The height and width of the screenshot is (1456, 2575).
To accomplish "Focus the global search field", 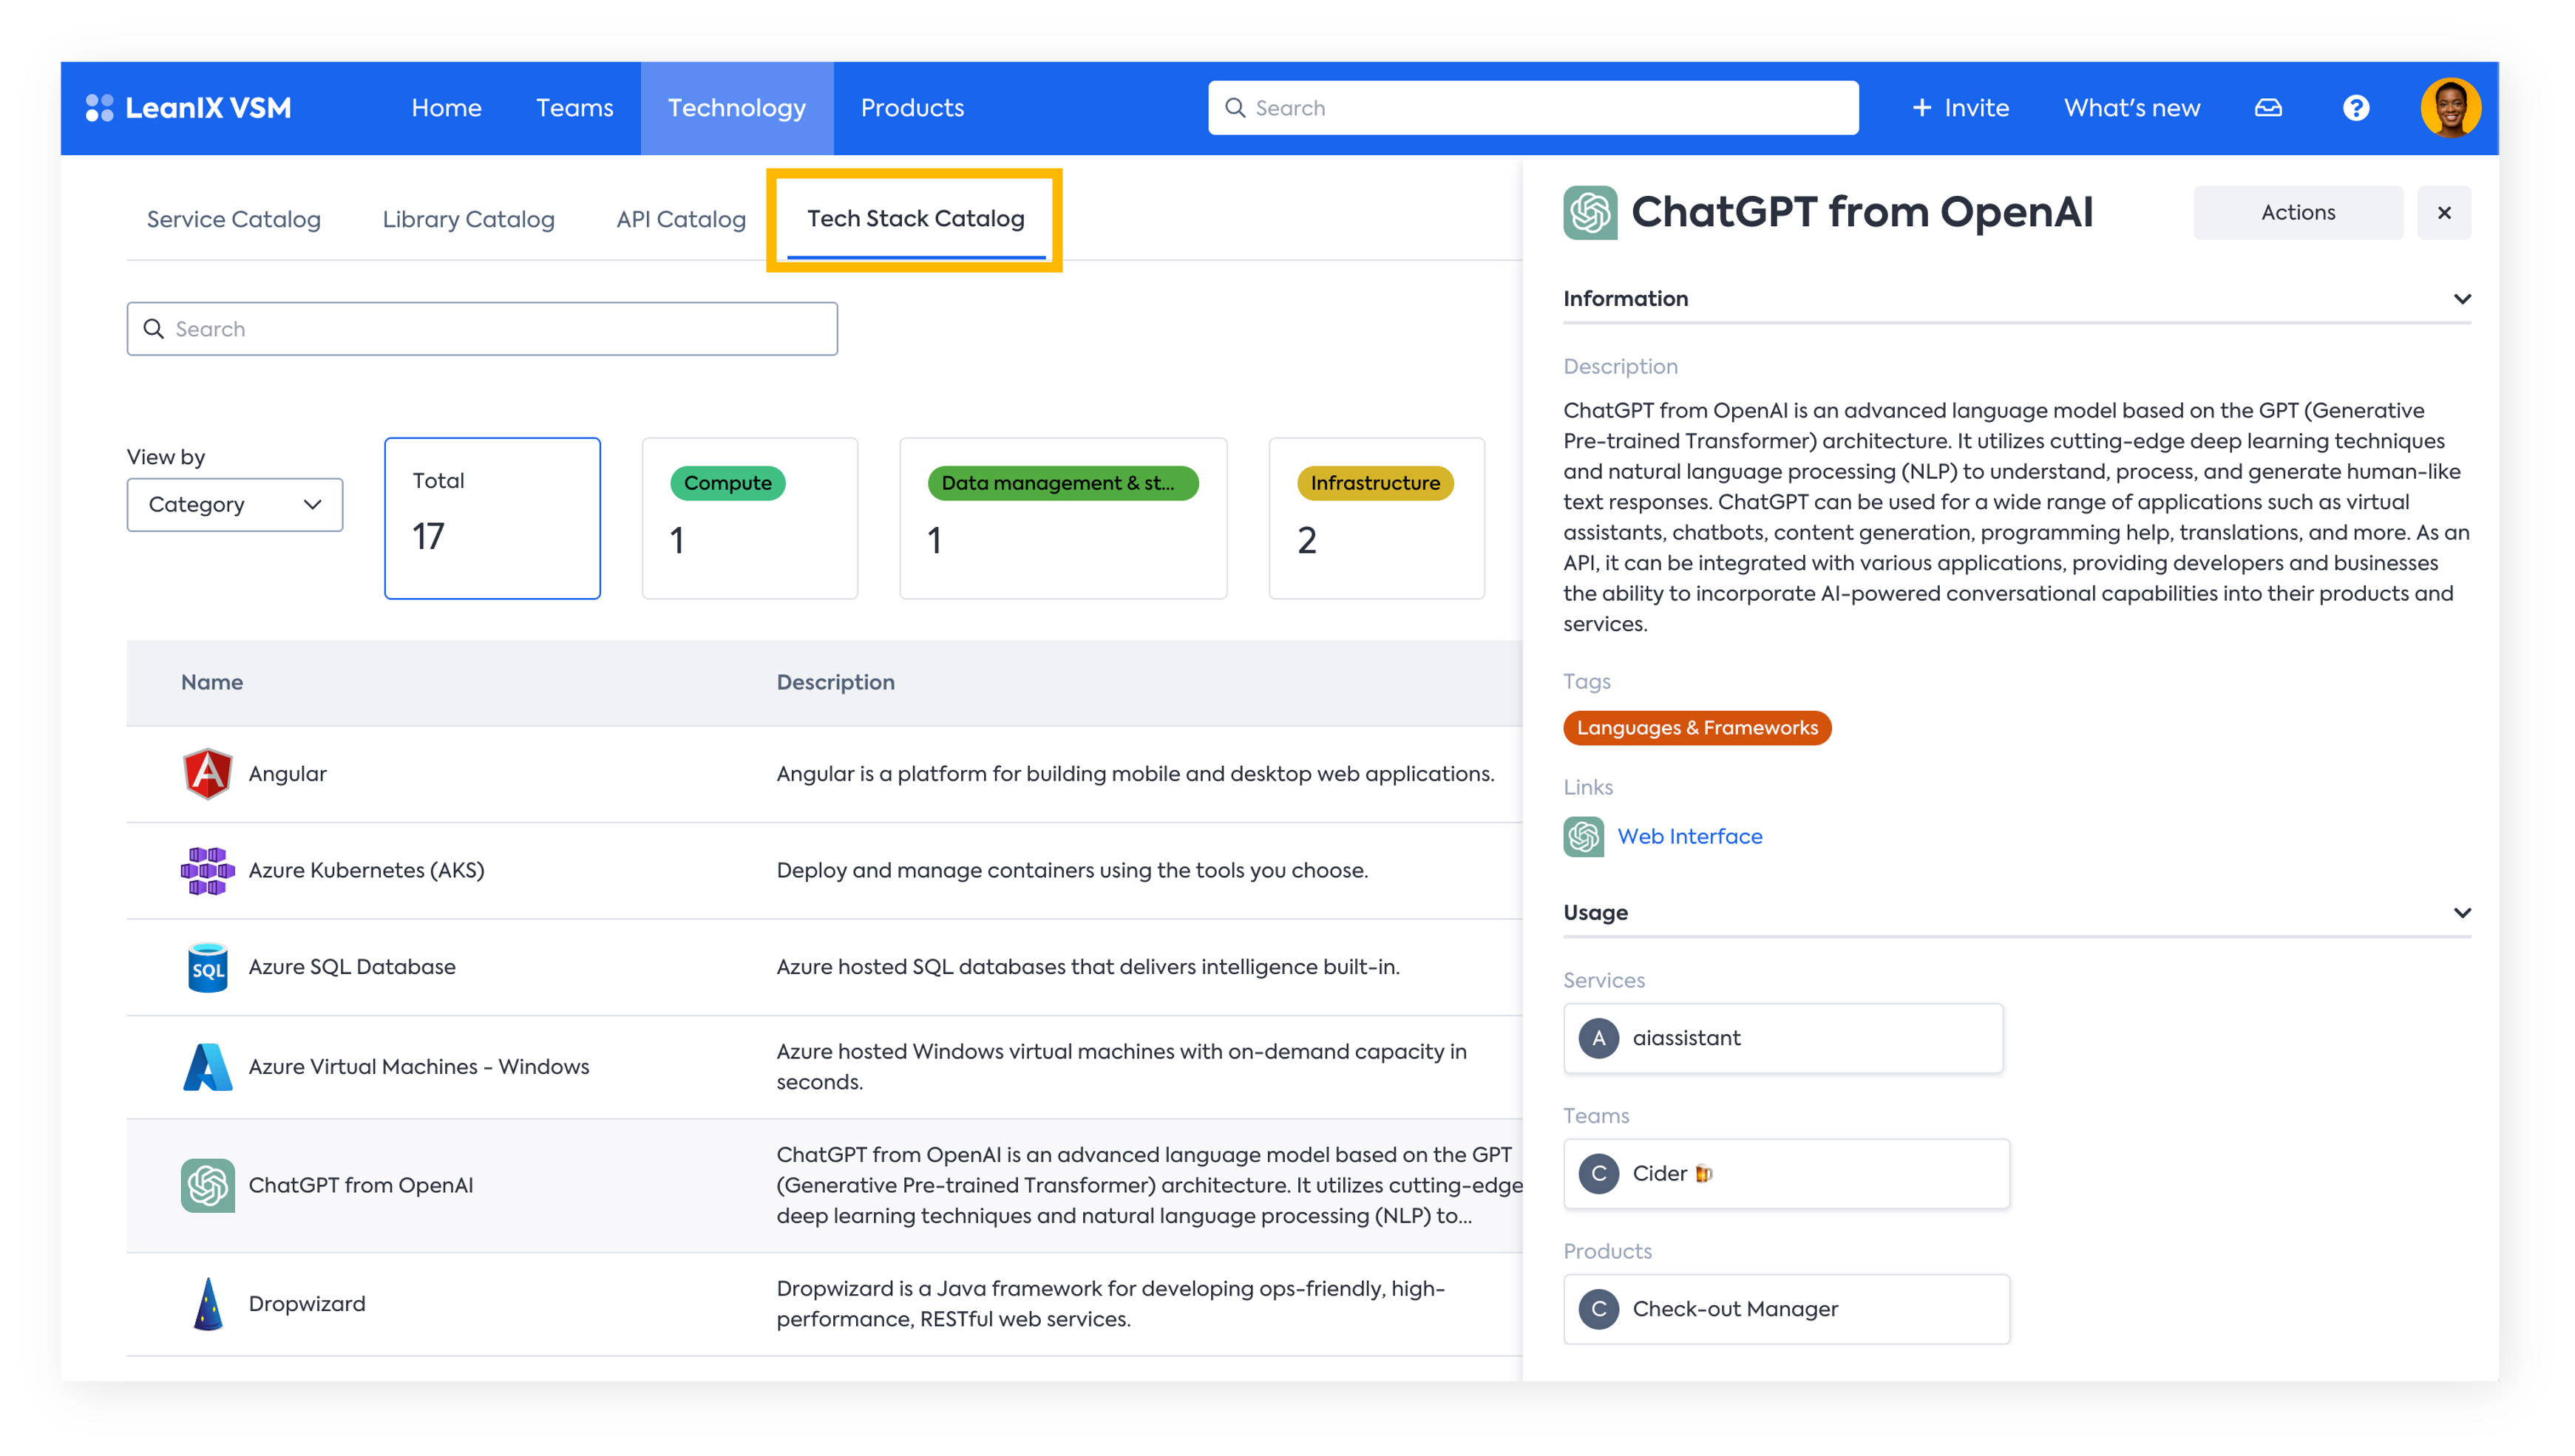I will 1532,108.
